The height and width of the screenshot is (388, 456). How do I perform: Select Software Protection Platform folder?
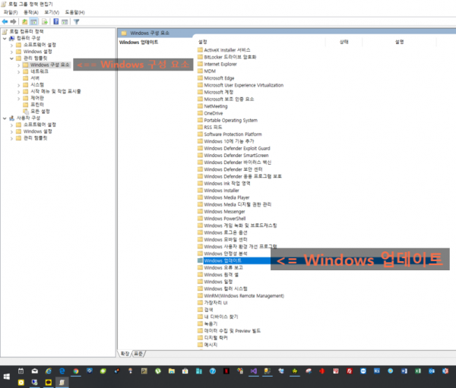point(233,134)
